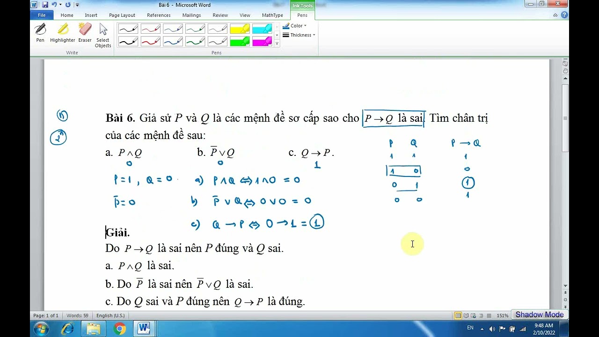Viewport: 599px width, 337px height.
Task: Switch to the Home ribbon tab
Action: point(67,15)
